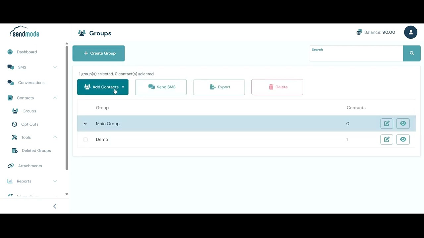Click the Export button

(219, 87)
